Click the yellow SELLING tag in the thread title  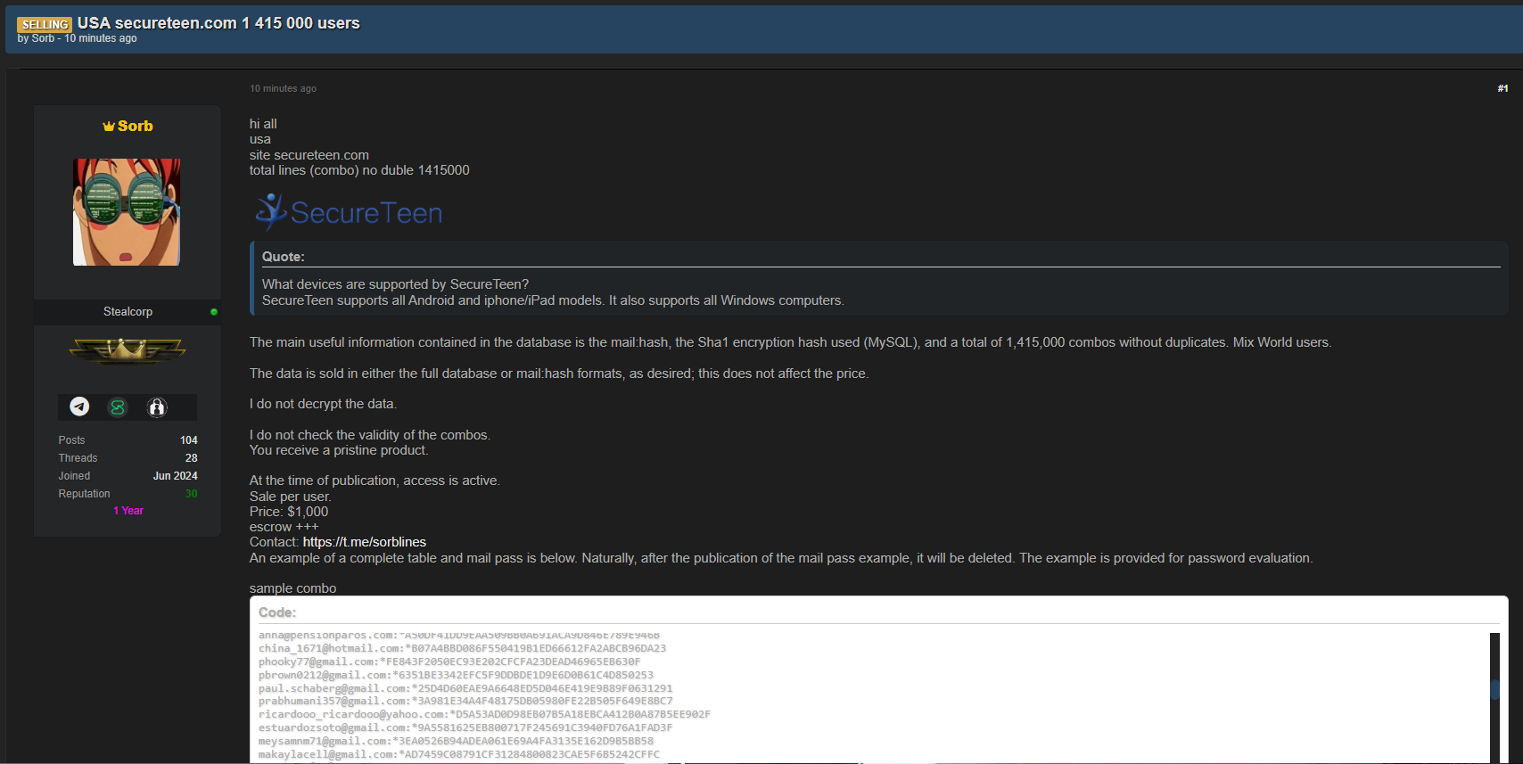tap(45, 25)
